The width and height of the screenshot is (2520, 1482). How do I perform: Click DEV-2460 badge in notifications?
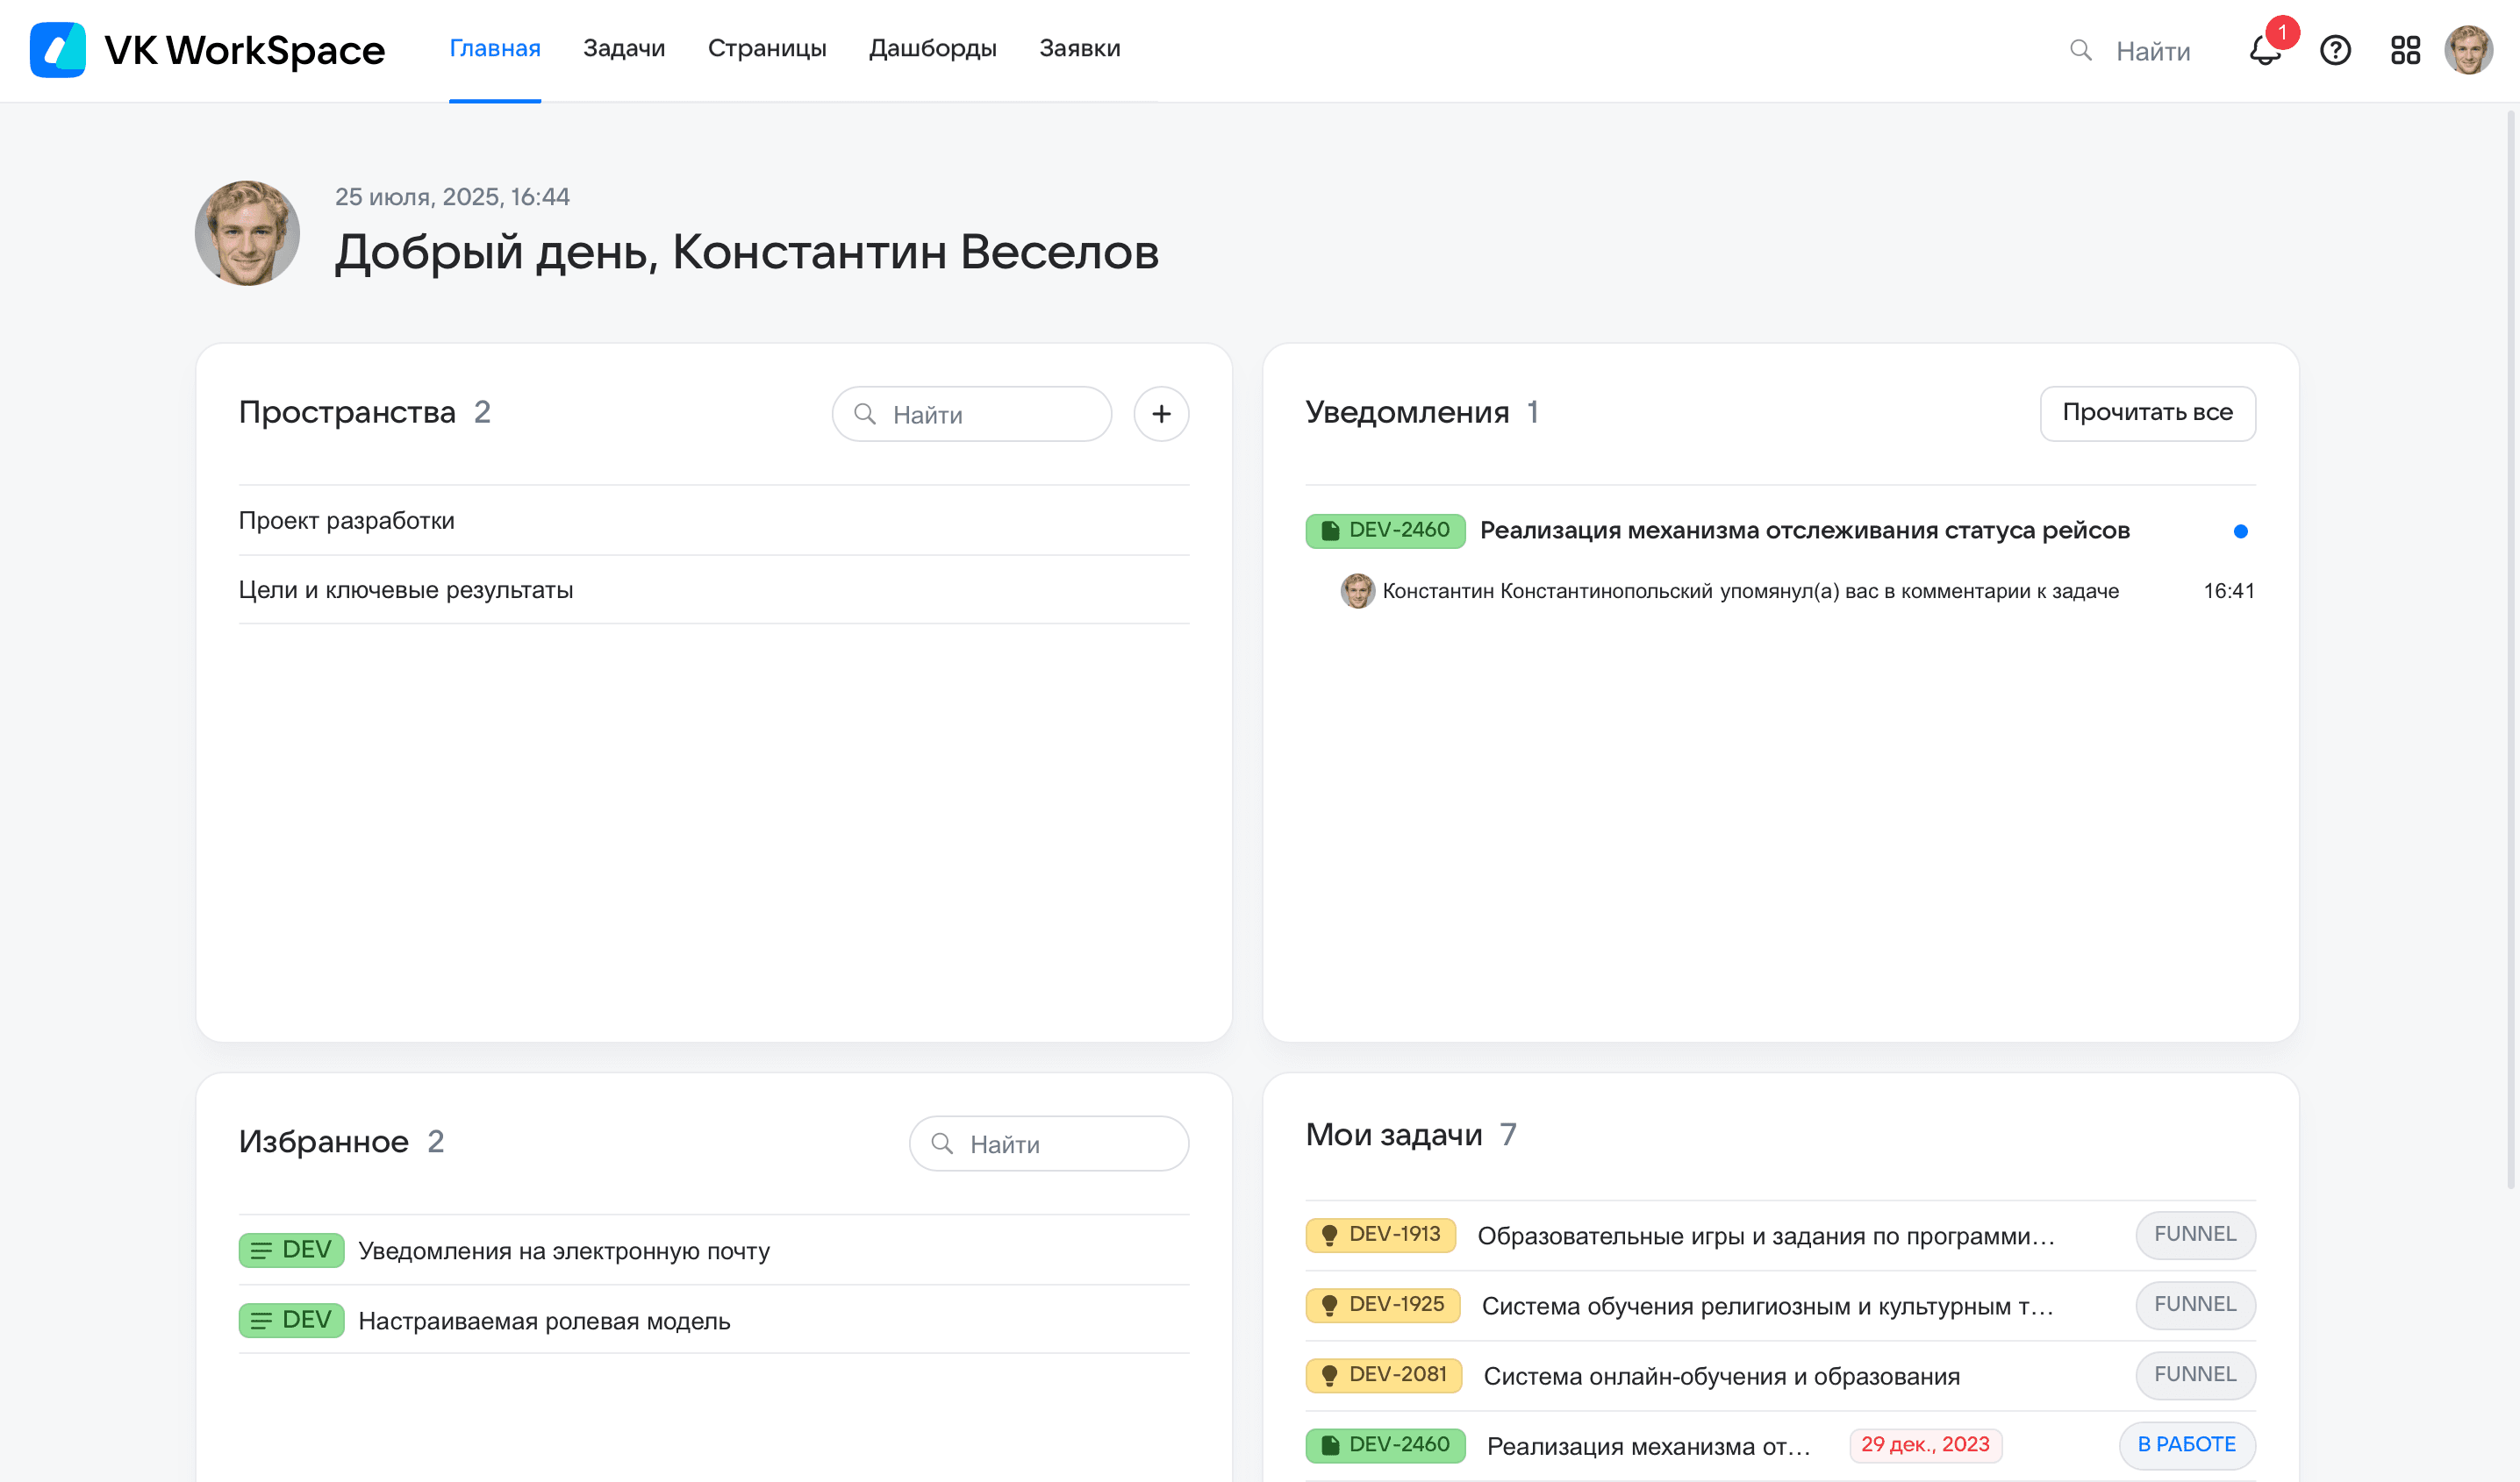coord(1385,531)
